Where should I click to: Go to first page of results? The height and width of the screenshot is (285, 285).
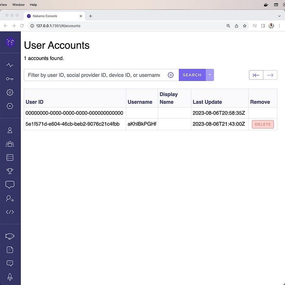coord(256,75)
